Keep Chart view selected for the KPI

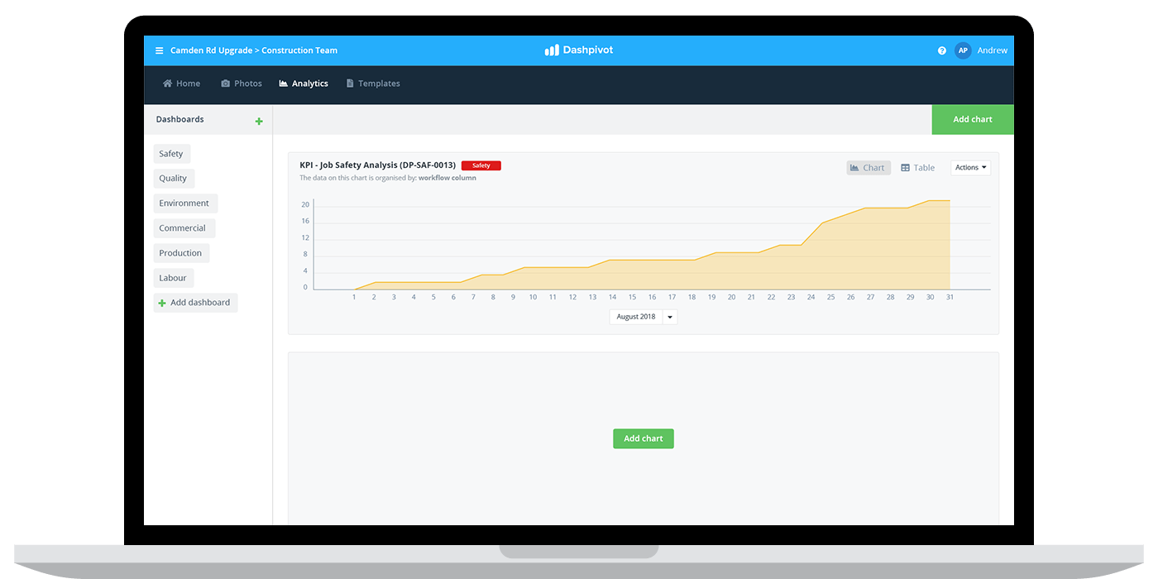coord(868,167)
